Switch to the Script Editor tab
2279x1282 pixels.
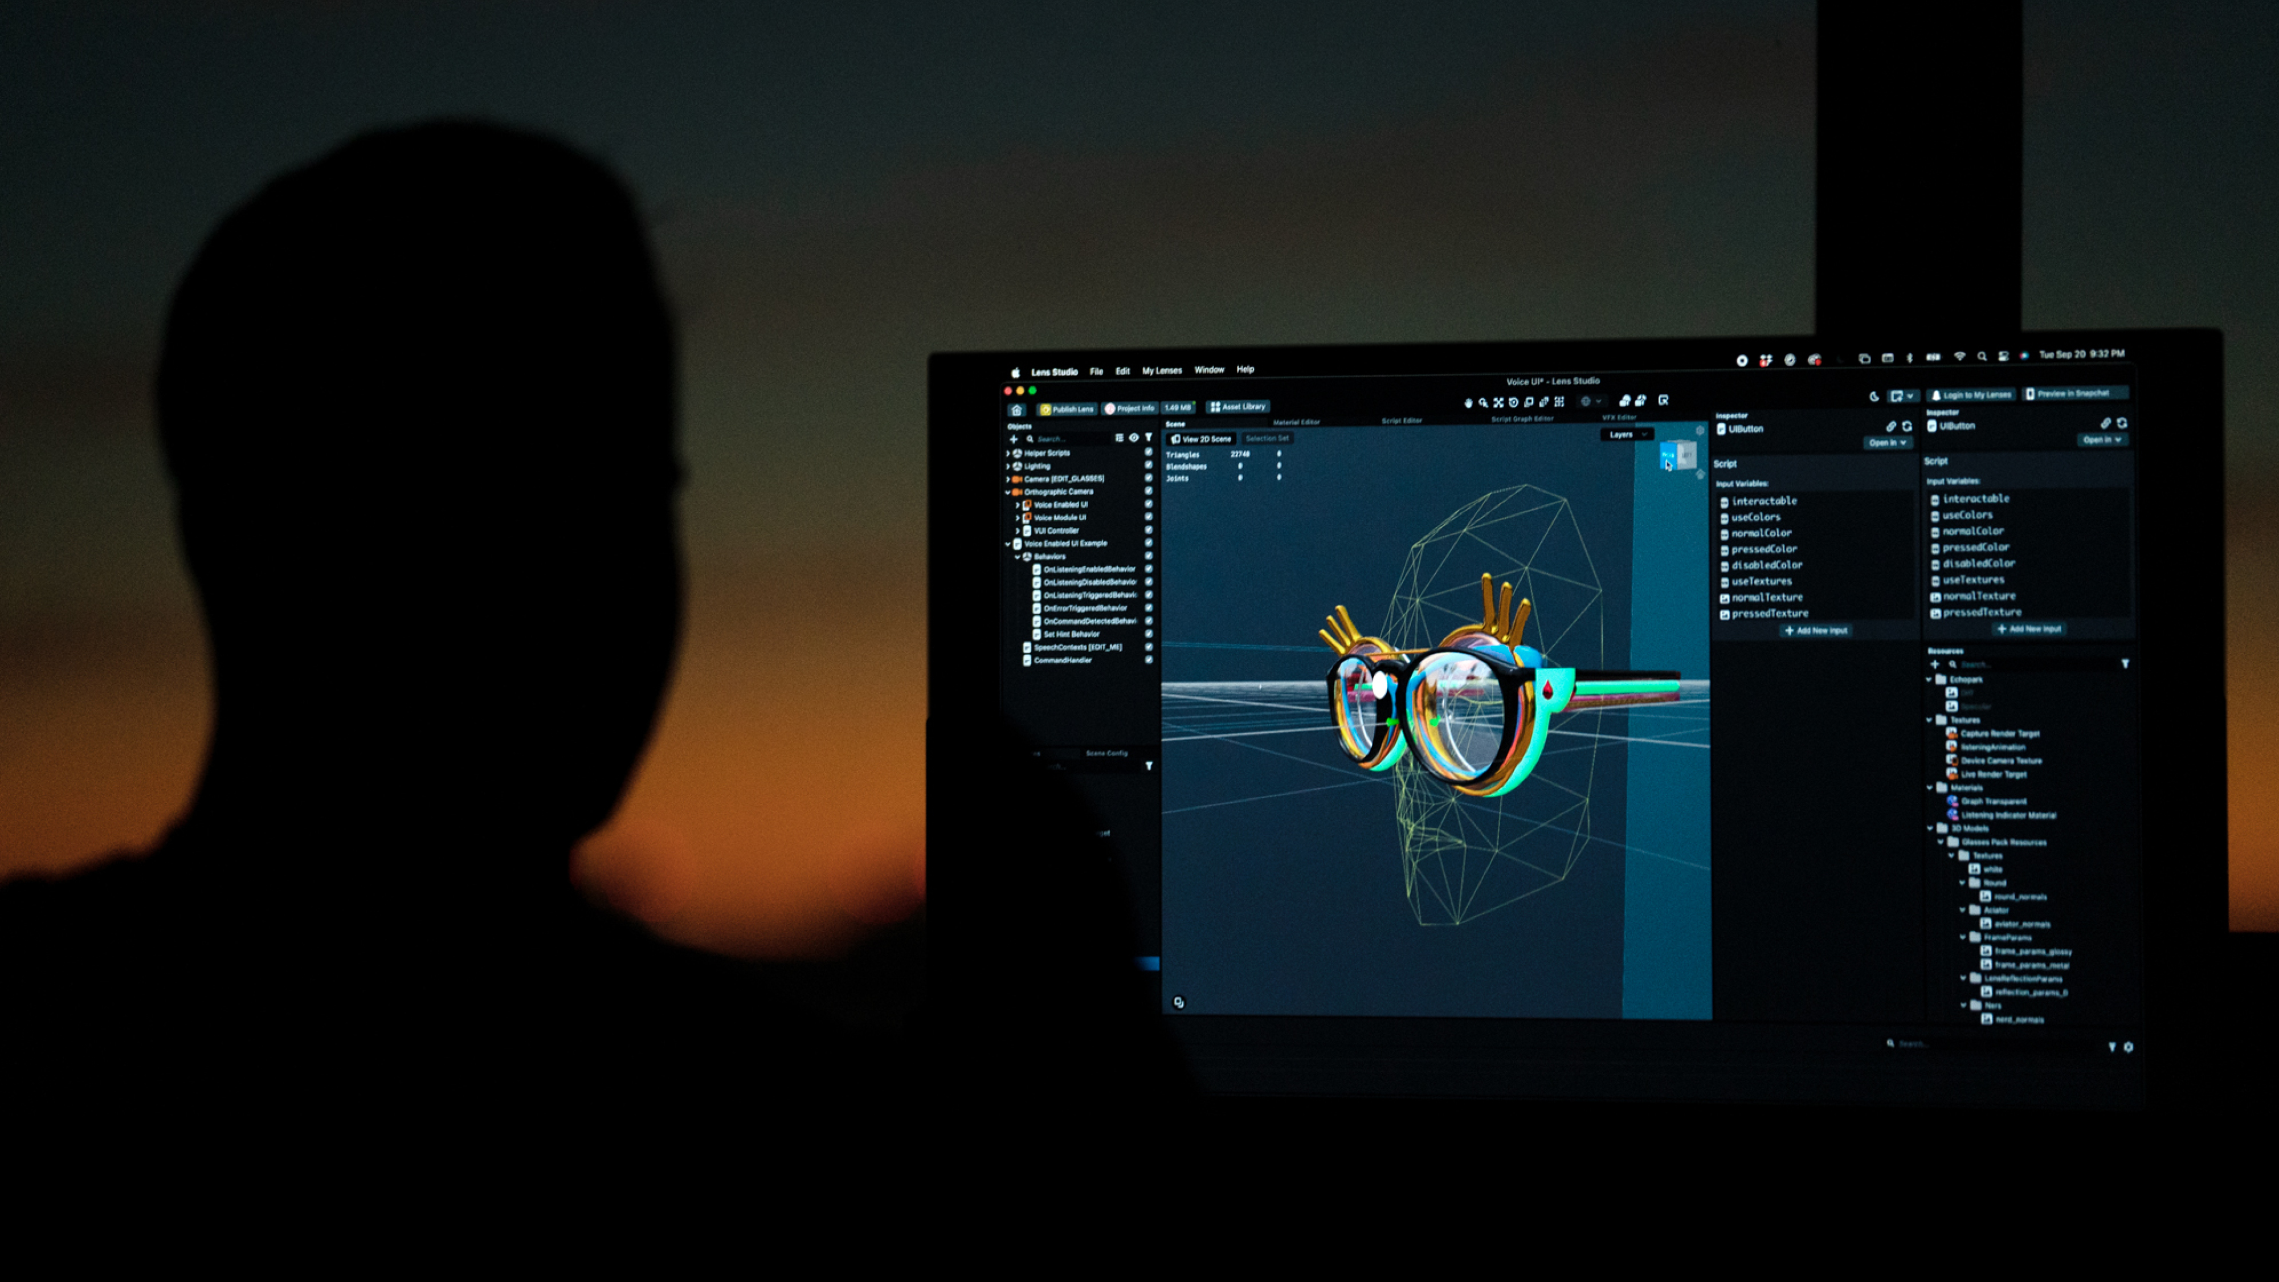click(x=1402, y=421)
